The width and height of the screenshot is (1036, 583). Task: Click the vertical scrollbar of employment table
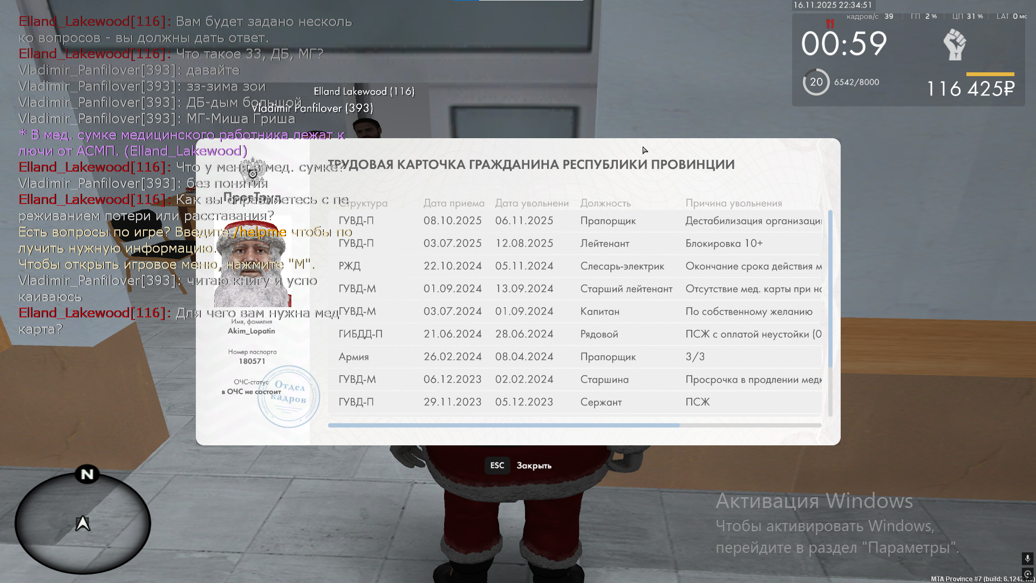point(830,289)
